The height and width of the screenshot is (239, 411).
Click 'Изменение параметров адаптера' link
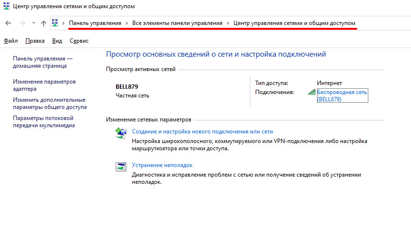tap(44, 85)
